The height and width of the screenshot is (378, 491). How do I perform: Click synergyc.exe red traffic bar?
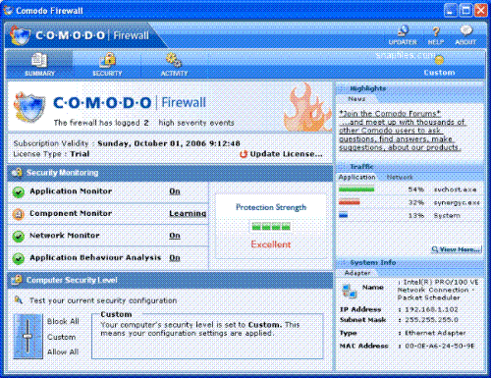point(350,202)
